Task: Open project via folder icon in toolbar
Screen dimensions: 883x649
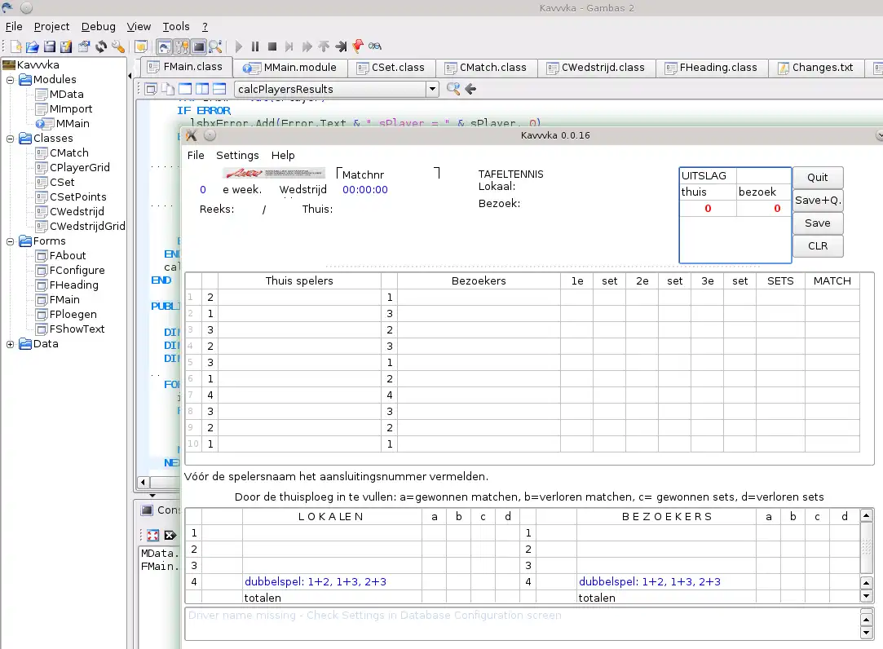Action: [32, 47]
